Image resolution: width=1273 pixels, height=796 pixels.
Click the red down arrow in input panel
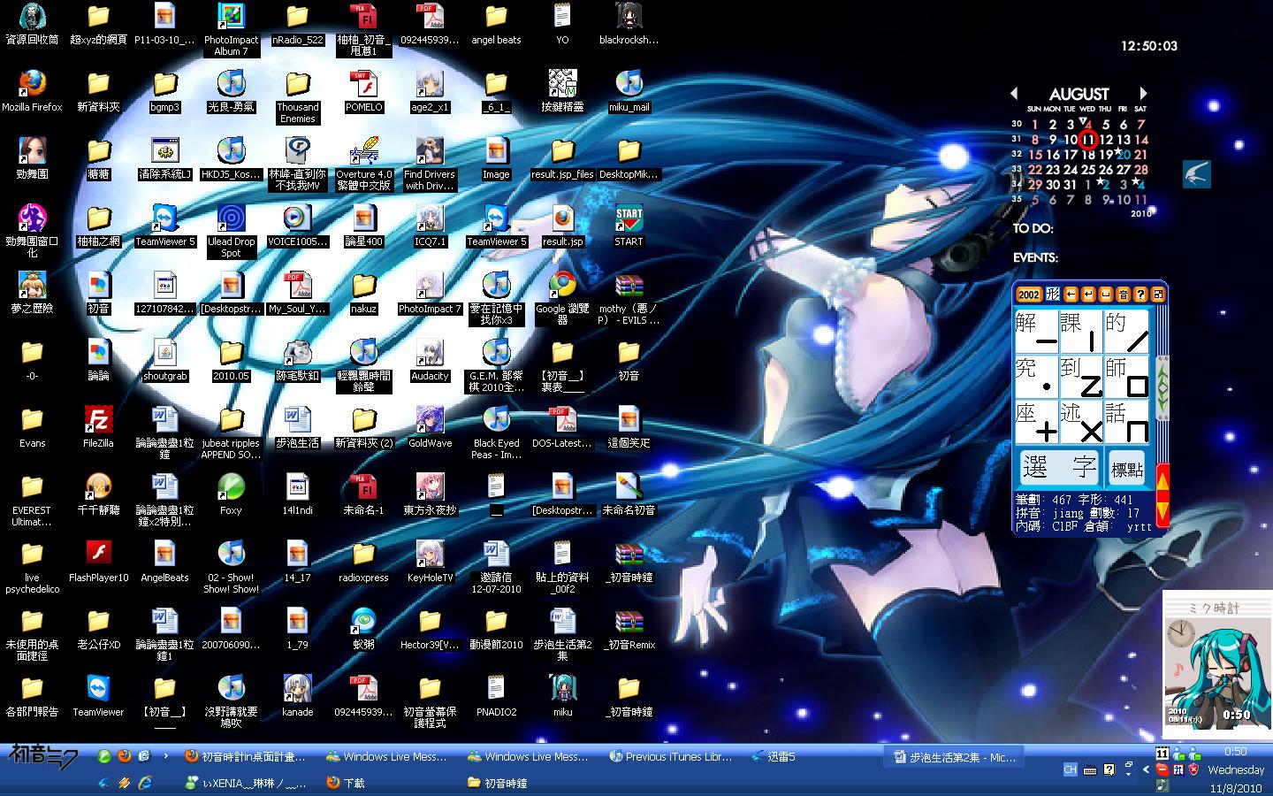tap(1162, 510)
